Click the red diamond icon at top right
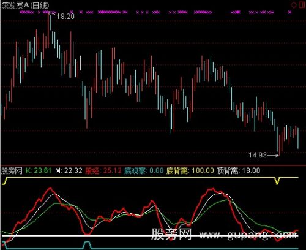306x250 pixels. pos(294,5)
